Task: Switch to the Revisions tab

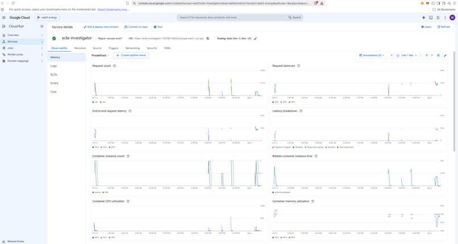Action: pyautogui.click(x=80, y=48)
